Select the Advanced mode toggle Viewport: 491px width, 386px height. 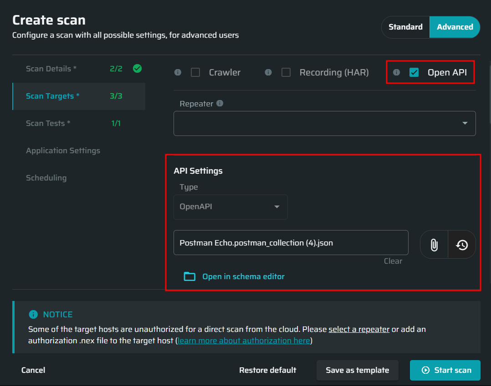455,27
